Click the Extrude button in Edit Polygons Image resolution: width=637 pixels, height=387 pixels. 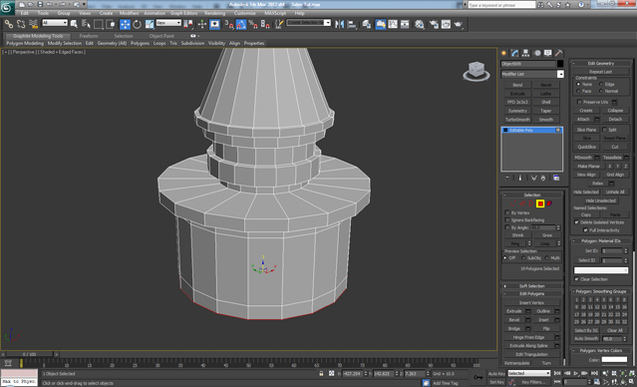[514, 311]
